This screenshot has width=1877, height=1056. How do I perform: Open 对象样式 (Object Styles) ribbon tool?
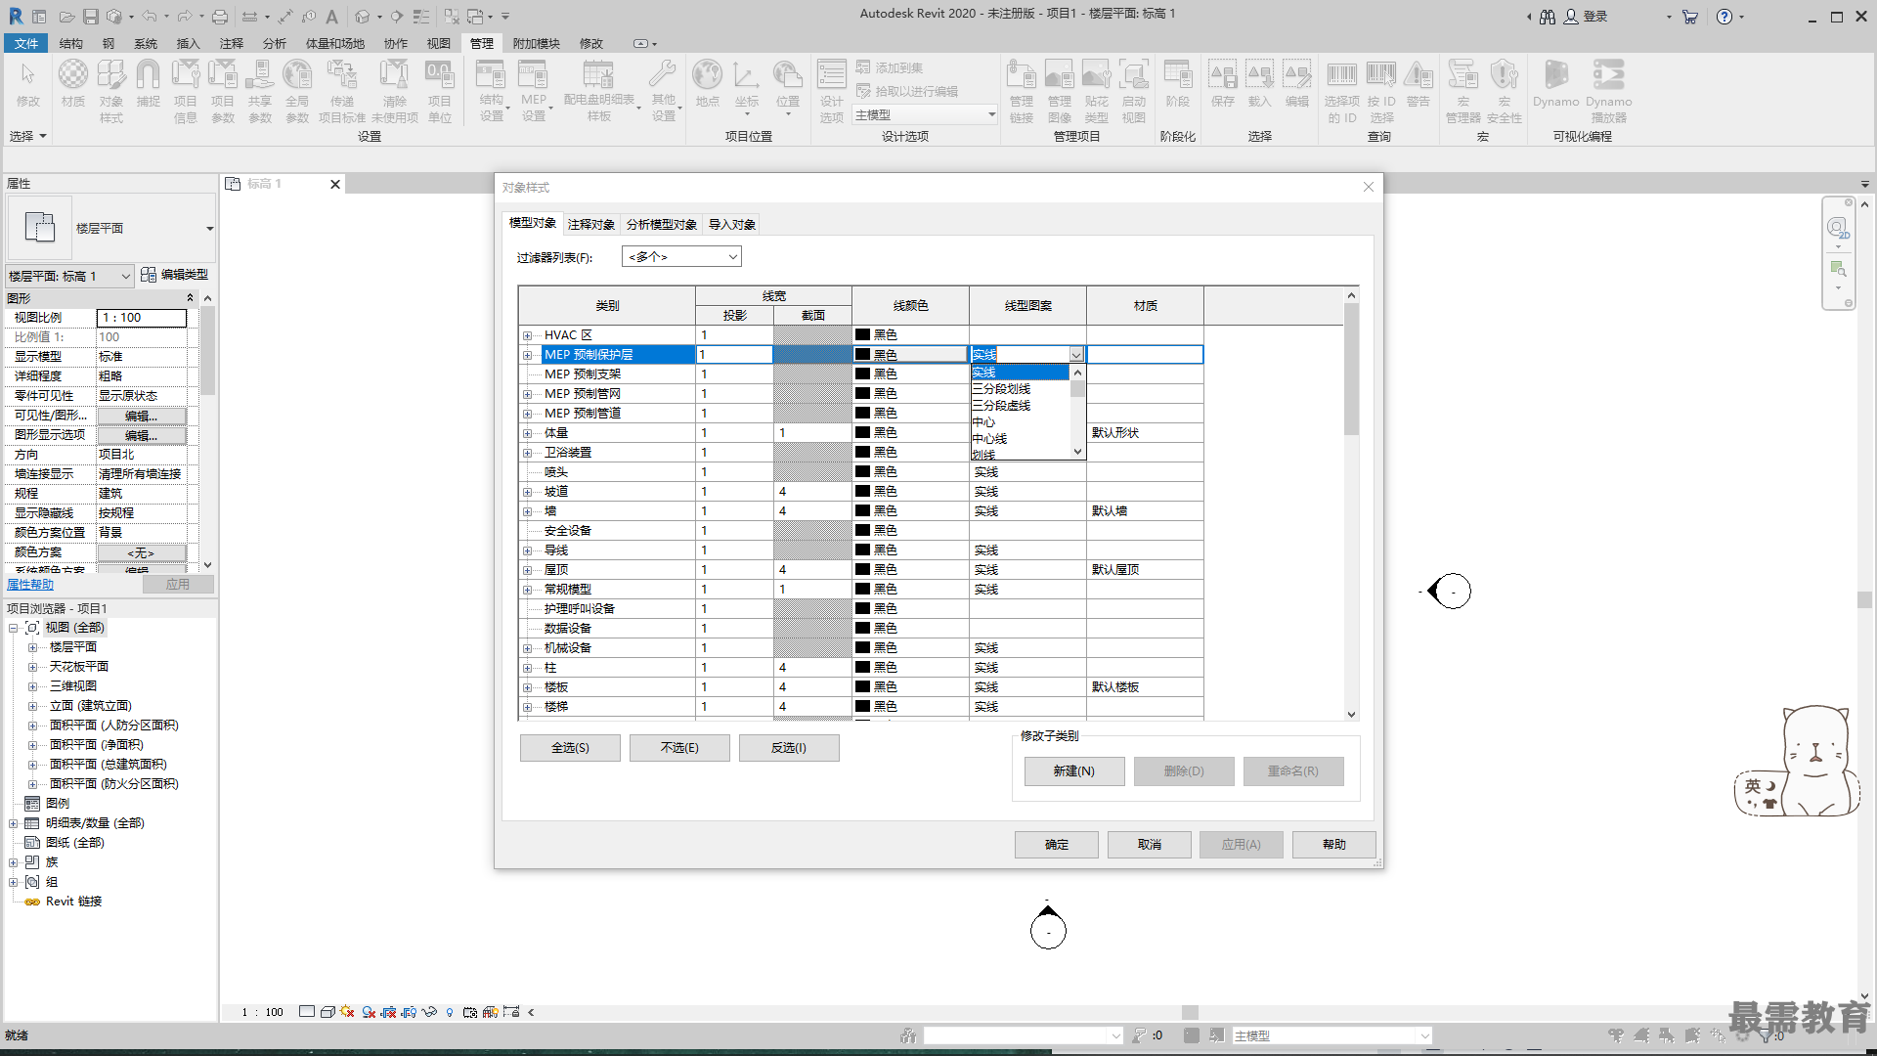coord(111,90)
